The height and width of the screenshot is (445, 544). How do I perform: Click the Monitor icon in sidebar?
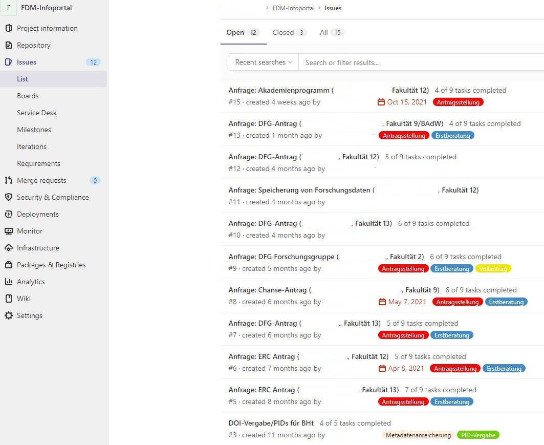(8, 231)
